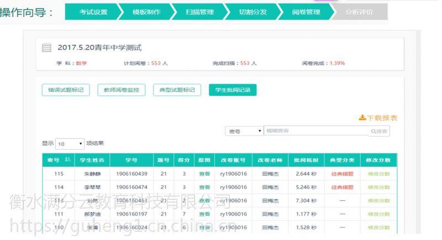Screen dimensions: 442x240
Task: Click marking time 7.304 秒
Action: click(306, 201)
